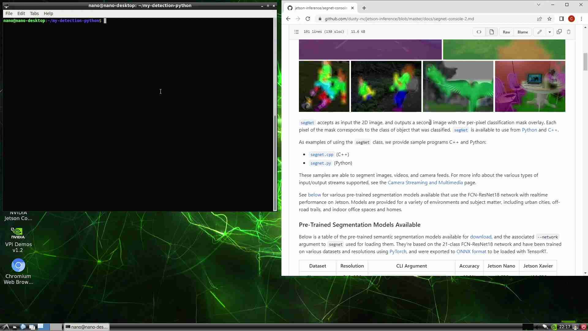This screenshot has height=331, width=588.
Task: Open the table of contents list icon
Action: [x=296, y=32]
